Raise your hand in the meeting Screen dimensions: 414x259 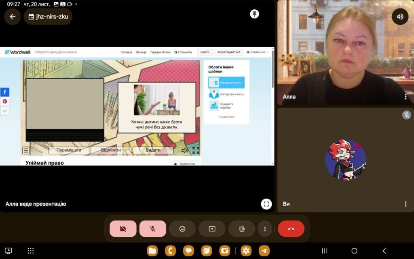point(242,229)
